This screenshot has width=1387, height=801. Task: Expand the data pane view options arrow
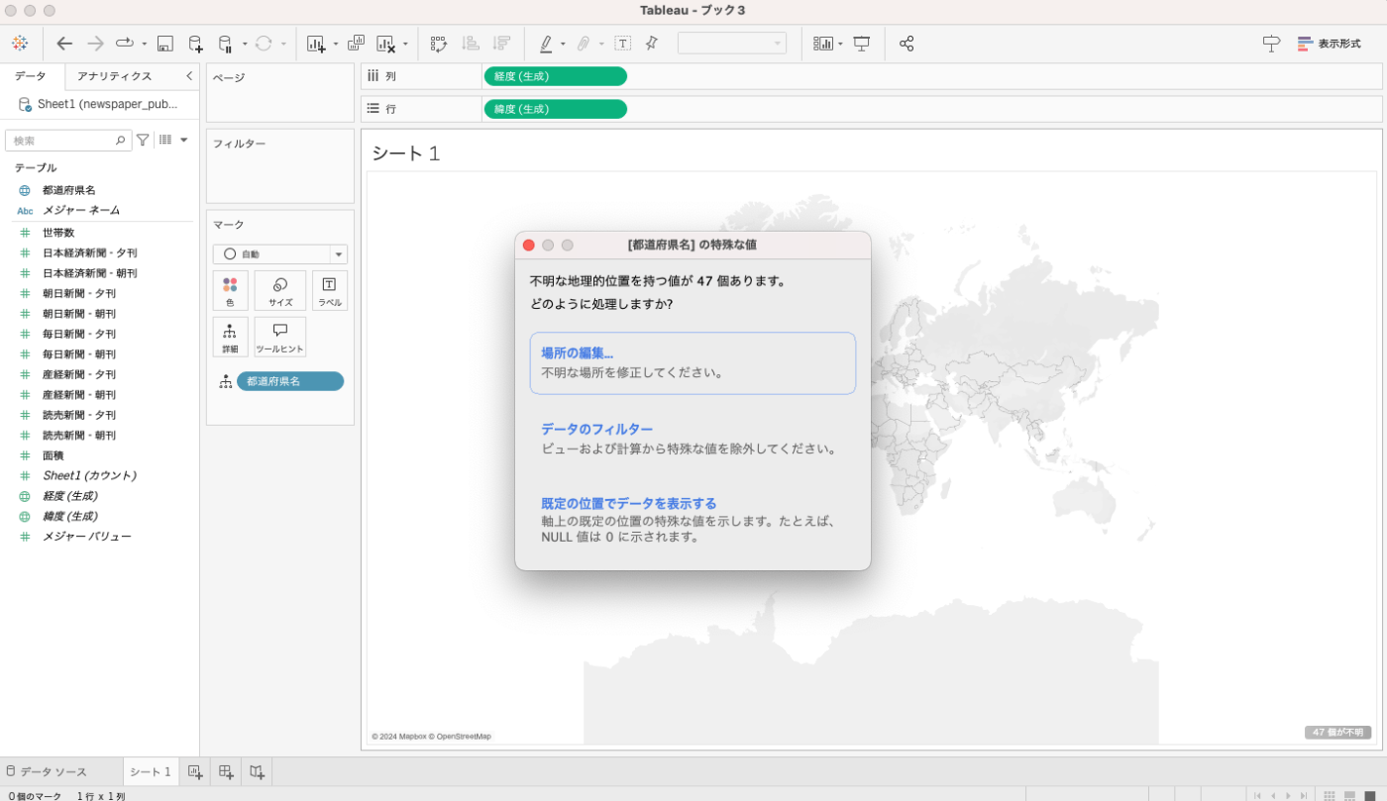click(x=183, y=140)
